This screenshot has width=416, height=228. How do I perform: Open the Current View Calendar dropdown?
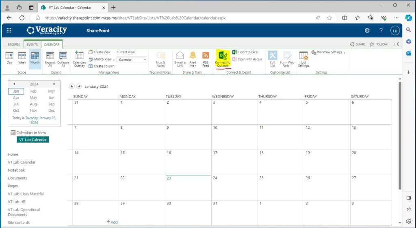coord(132,59)
